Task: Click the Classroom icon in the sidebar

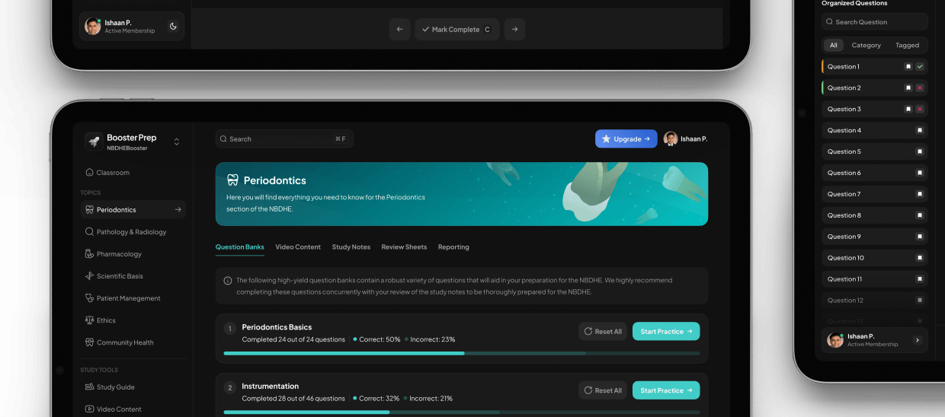Action: (x=90, y=173)
